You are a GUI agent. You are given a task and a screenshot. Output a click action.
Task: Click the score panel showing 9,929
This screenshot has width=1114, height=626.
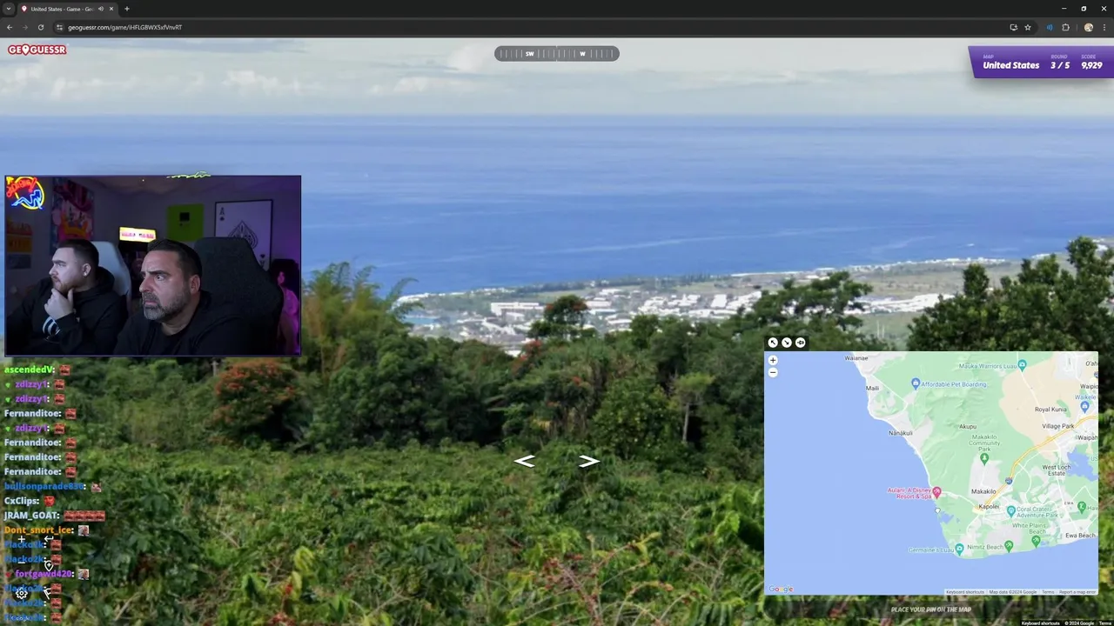click(1091, 62)
